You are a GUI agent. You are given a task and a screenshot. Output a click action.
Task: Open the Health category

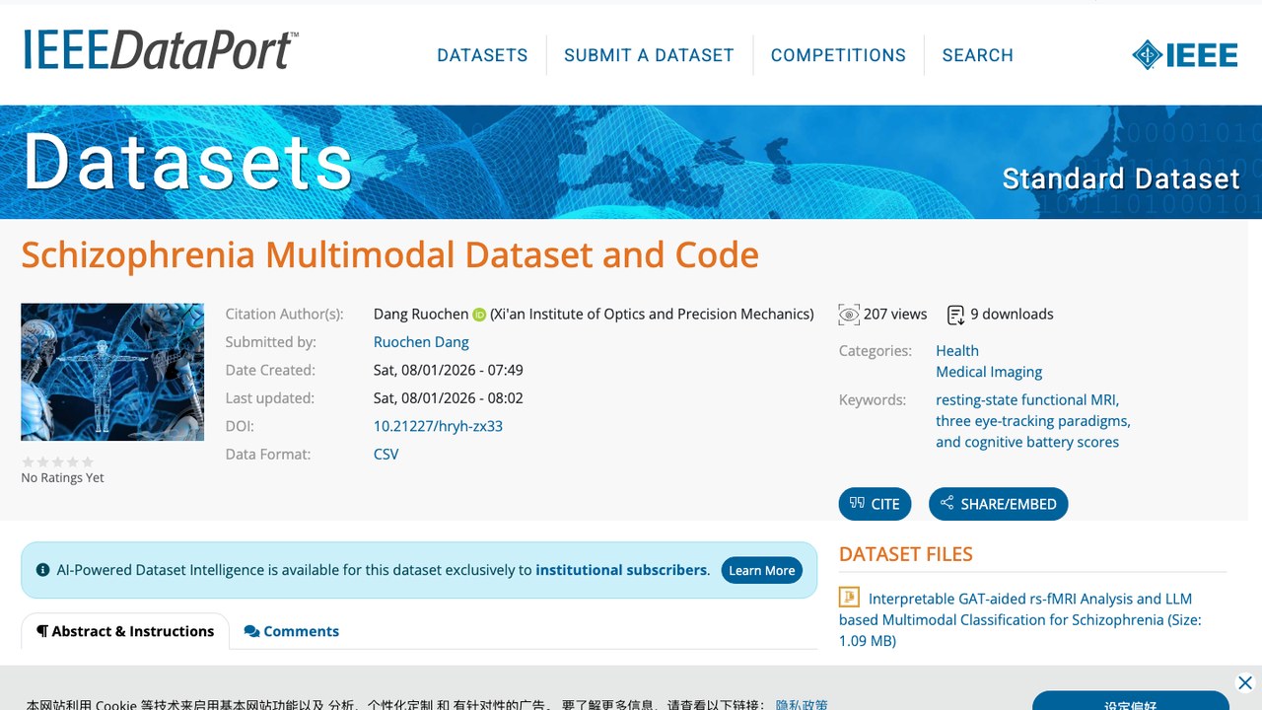click(957, 351)
